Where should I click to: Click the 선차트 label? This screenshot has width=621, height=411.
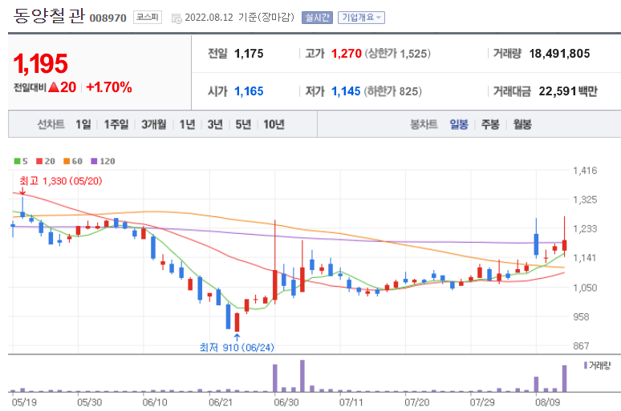point(51,125)
